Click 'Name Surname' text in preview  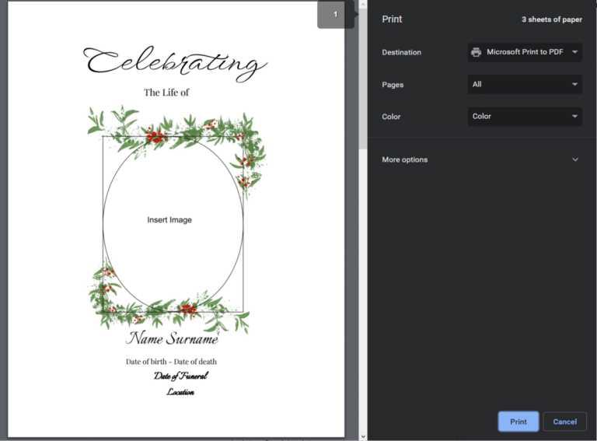tap(172, 338)
